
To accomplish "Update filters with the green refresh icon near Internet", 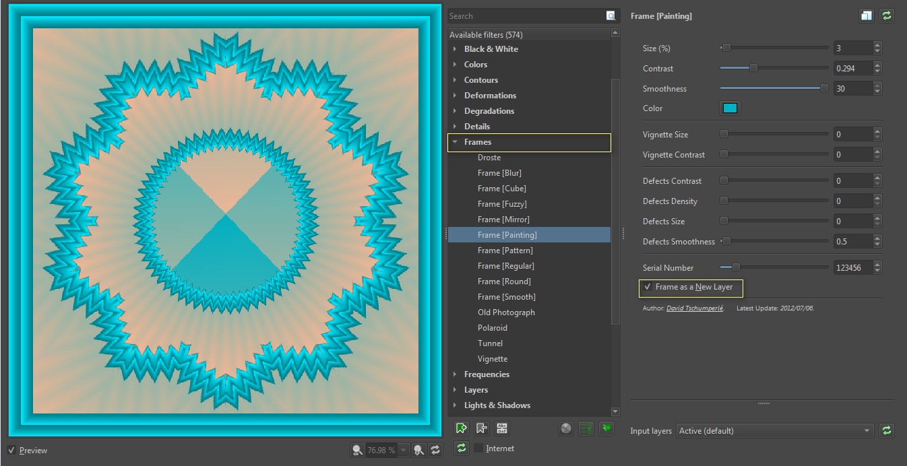I will (x=462, y=448).
